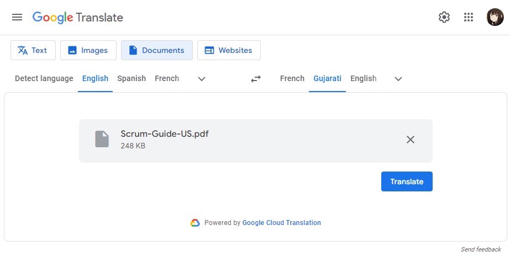Open the Google Cloud Translation link
This screenshot has width=510, height=262.
coord(282,223)
